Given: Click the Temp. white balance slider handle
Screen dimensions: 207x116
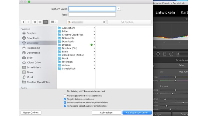Looking at the screenshot, I should click(175, 77).
